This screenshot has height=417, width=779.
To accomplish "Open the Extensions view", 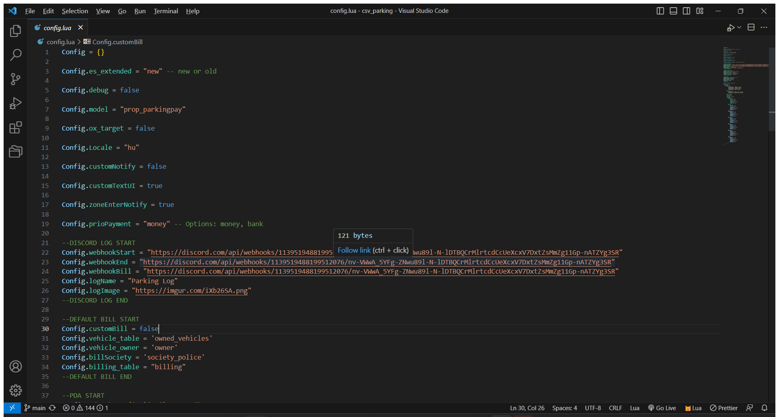I will point(15,128).
